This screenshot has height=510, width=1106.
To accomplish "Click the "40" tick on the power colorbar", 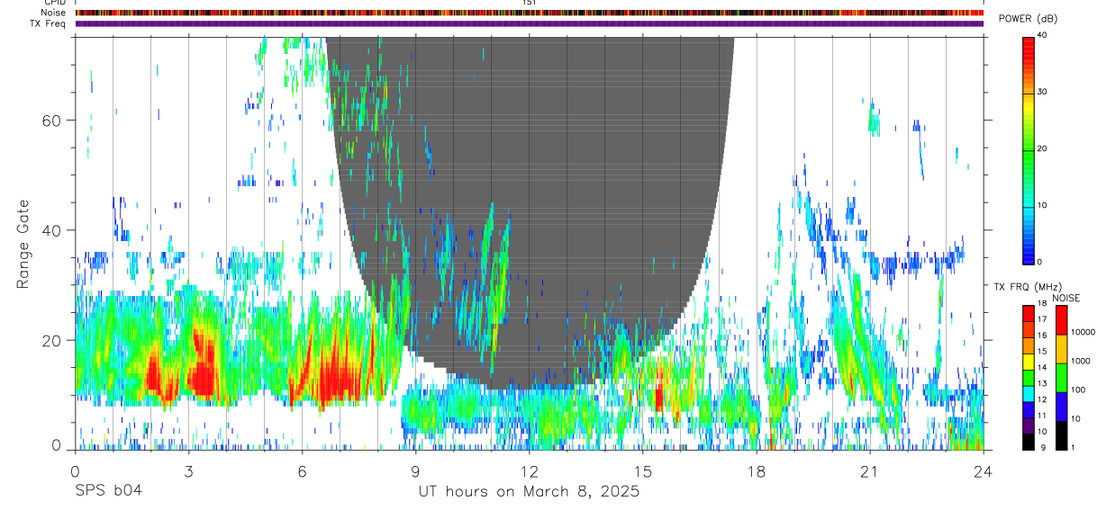I will tap(1043, 35).
